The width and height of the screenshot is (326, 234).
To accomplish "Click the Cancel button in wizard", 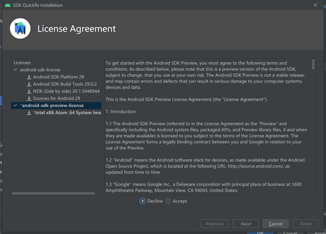I will tap(275, 224).
